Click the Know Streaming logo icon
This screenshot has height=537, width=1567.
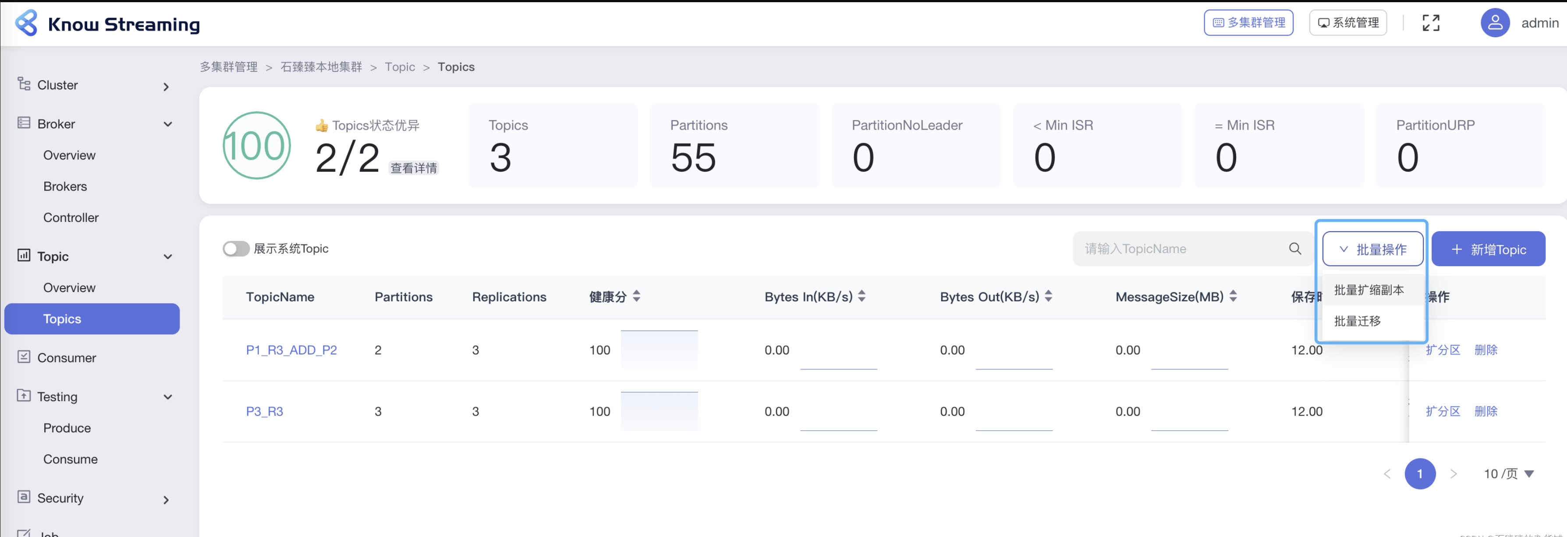point(26,23)
